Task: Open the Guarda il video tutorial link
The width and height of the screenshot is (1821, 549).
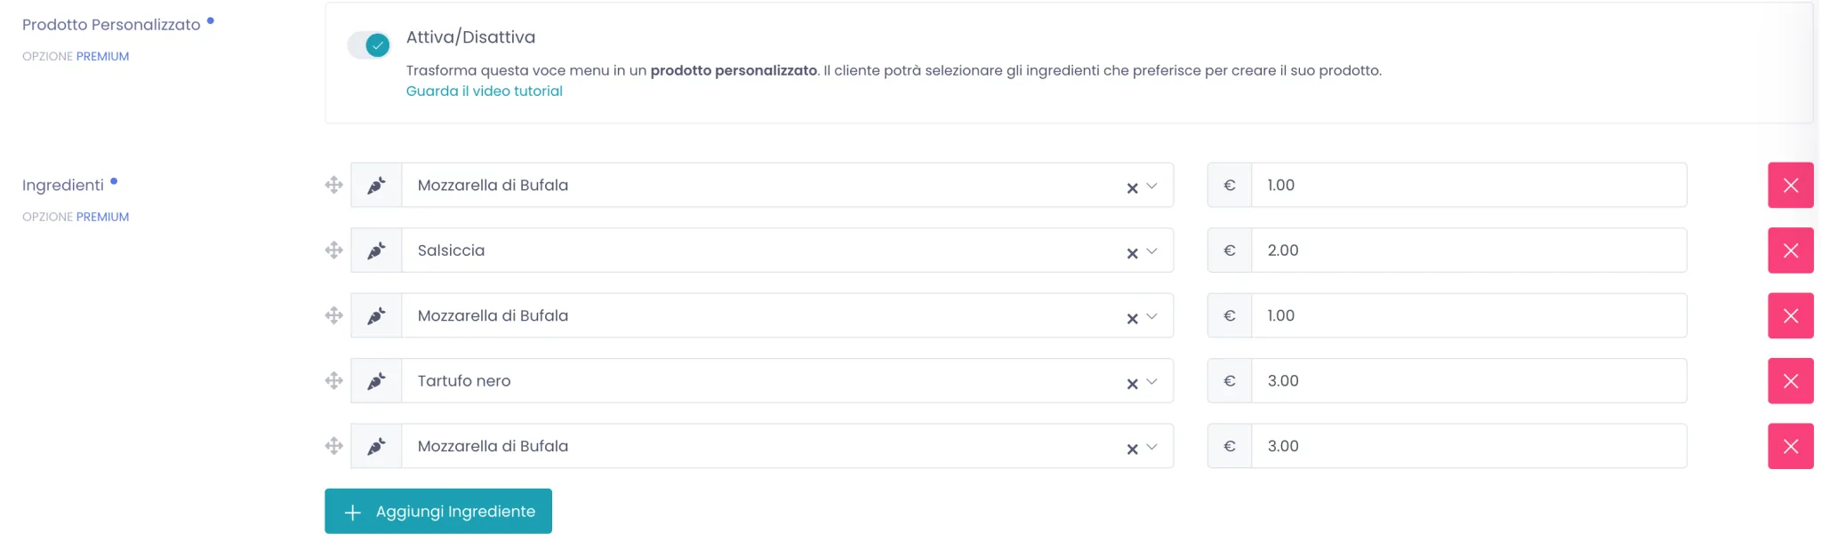Action: (x=484, y=91)
